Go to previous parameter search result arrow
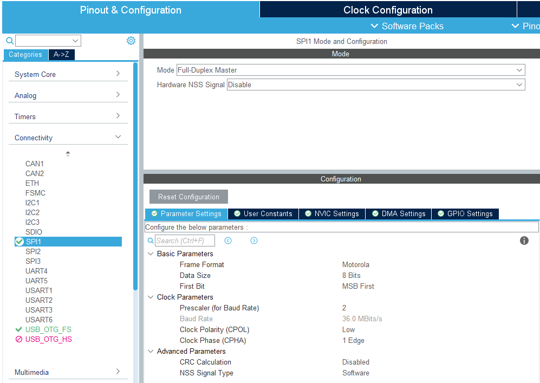540x383 pixels. pos(228,241)
